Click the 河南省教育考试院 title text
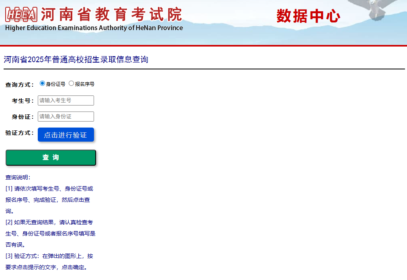This screenshot has width=407, height=280. pyautogui.click(x=111, y=14)
